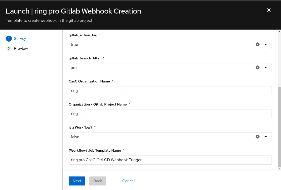Click the 'false' value in Is a Workflow
The width and height of the screenshot is (281, 190).
75,137
